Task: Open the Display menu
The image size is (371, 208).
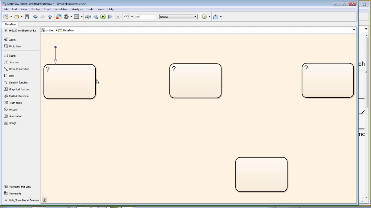Action: tap(35, 9)
